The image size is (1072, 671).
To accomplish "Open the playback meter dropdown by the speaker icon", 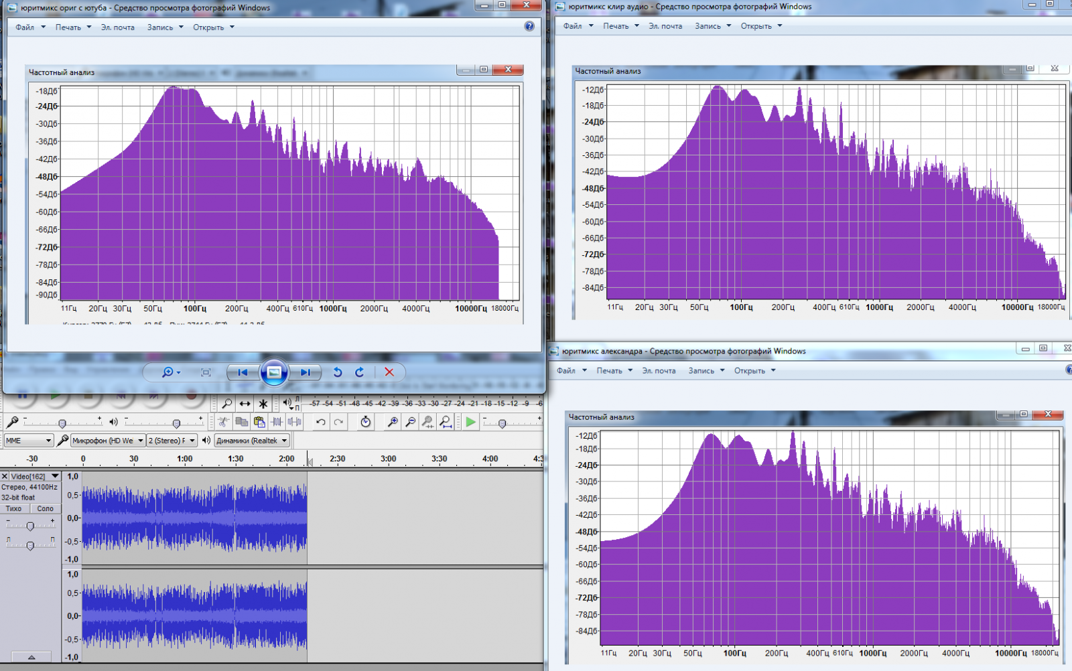I will (x=289, y=402).
